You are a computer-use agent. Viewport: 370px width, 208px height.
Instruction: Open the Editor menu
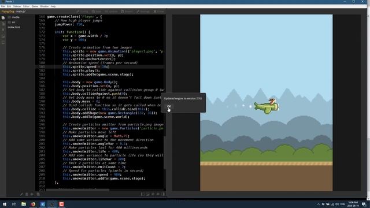(26, 6)
